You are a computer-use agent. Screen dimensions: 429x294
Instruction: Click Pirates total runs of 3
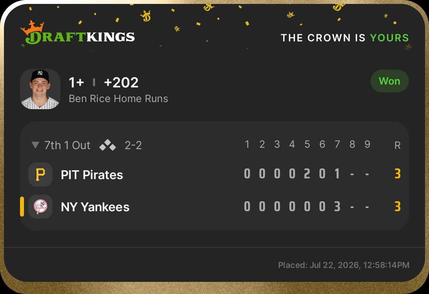397,174
